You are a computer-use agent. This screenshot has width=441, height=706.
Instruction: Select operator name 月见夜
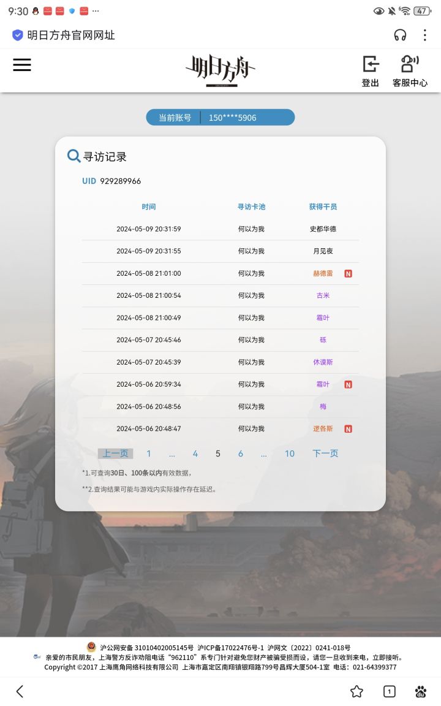pos(323,251)
